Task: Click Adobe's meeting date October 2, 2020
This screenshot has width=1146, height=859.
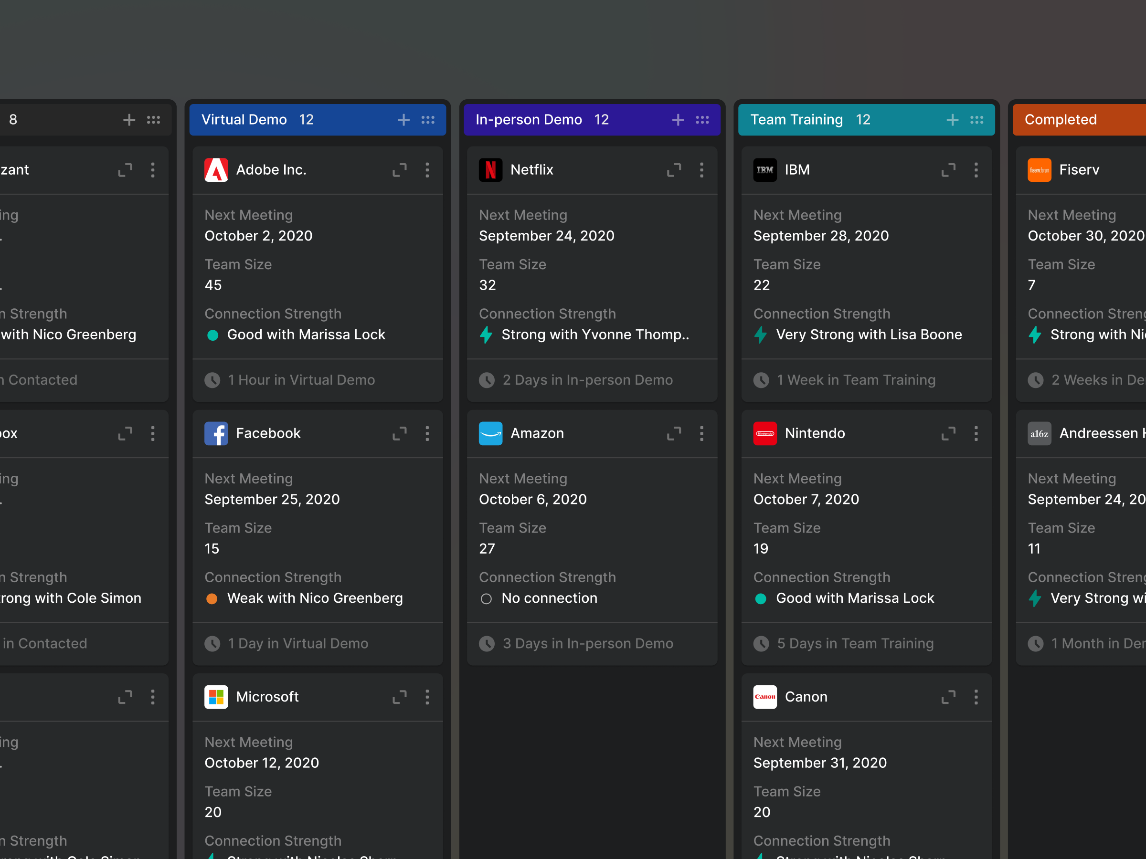Action: (x=258, y=236)
